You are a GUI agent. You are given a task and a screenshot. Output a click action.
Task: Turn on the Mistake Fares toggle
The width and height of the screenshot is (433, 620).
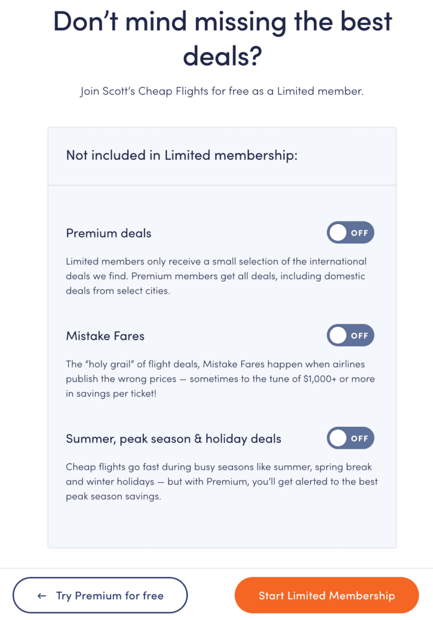pyautogui.click(x=350, y=335)
